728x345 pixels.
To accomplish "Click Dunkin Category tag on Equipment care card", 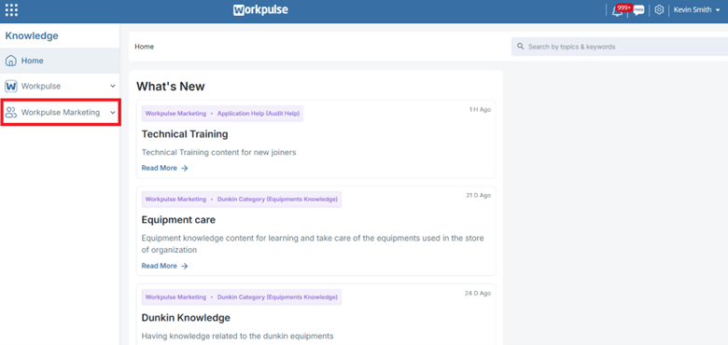I will click(277, 200).
